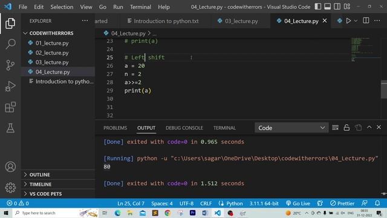Click Prettier status bar button
The image size is (387, 218).
tap(342, 203)
